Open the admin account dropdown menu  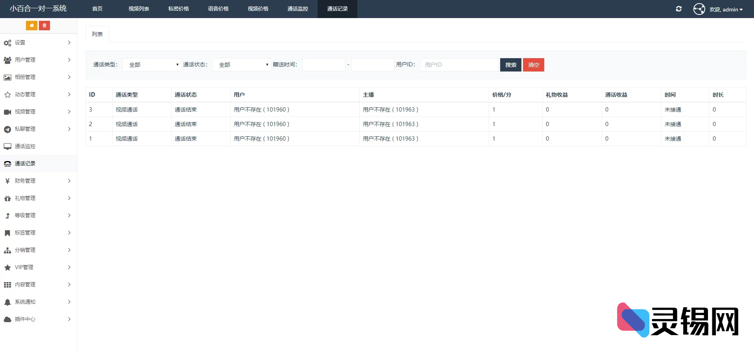(x=726, y=9)
